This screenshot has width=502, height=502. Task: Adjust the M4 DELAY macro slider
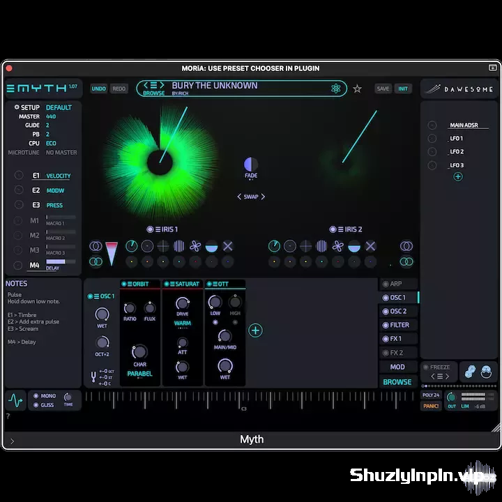(x=61, y=262)
